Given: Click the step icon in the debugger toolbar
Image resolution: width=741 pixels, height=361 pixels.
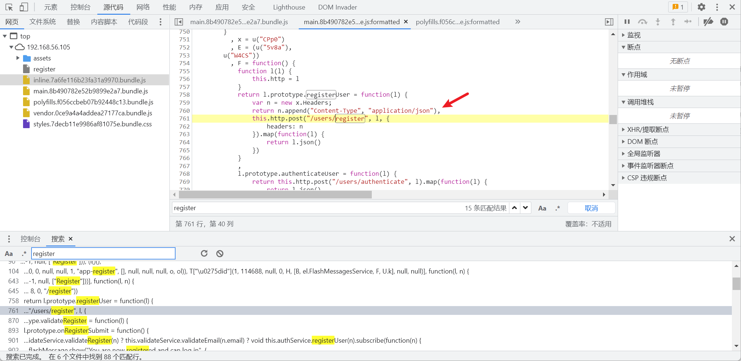Looking at the screenshot, I should (x=688, y=22).
